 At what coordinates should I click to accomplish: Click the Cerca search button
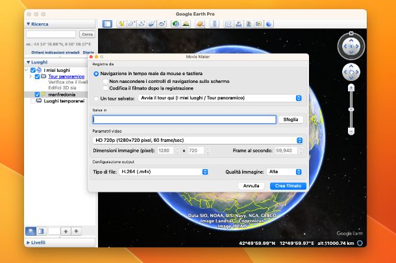(88, 34)
